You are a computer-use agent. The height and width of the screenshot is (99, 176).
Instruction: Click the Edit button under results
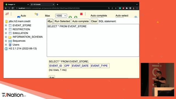pyautogui.click(x=52, y=77)
